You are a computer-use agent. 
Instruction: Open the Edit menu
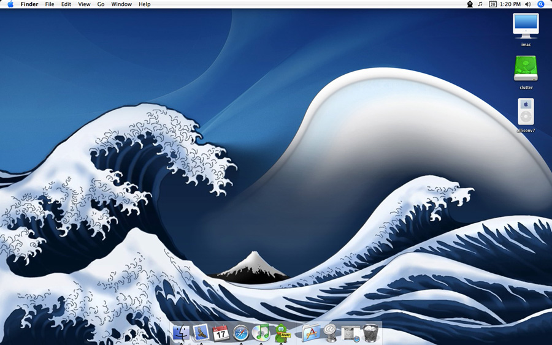66,4
